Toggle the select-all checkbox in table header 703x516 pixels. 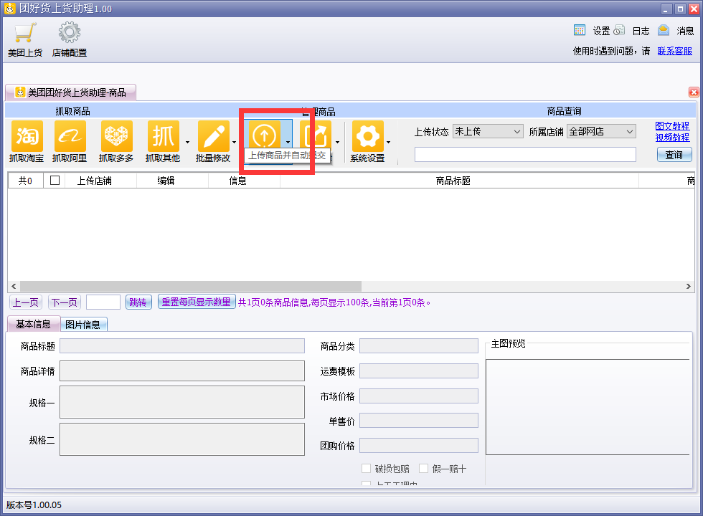pyautogui.click(x=55, y=181)
